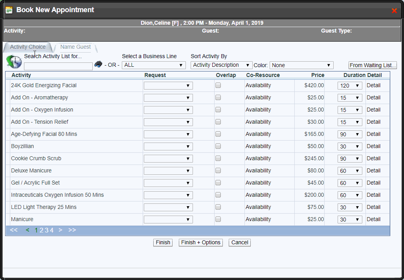
Task: Open Duration dropdown for the Manicure row
Action: point(350,220)
